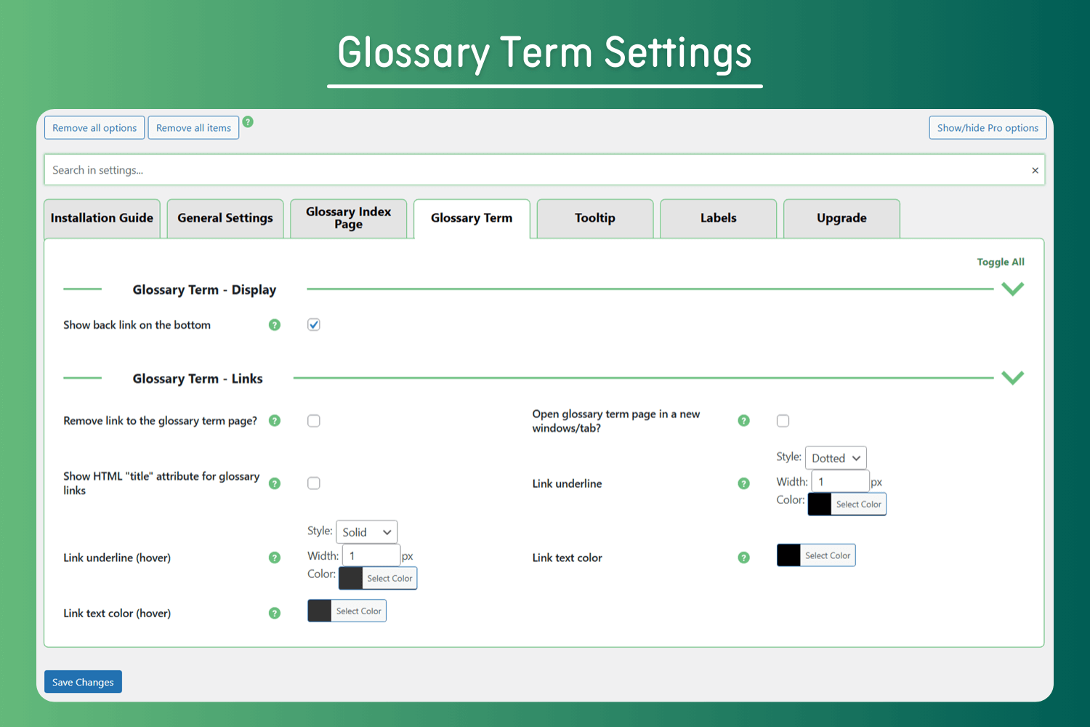Open help for Show back link on bottom

pos(275,325)
